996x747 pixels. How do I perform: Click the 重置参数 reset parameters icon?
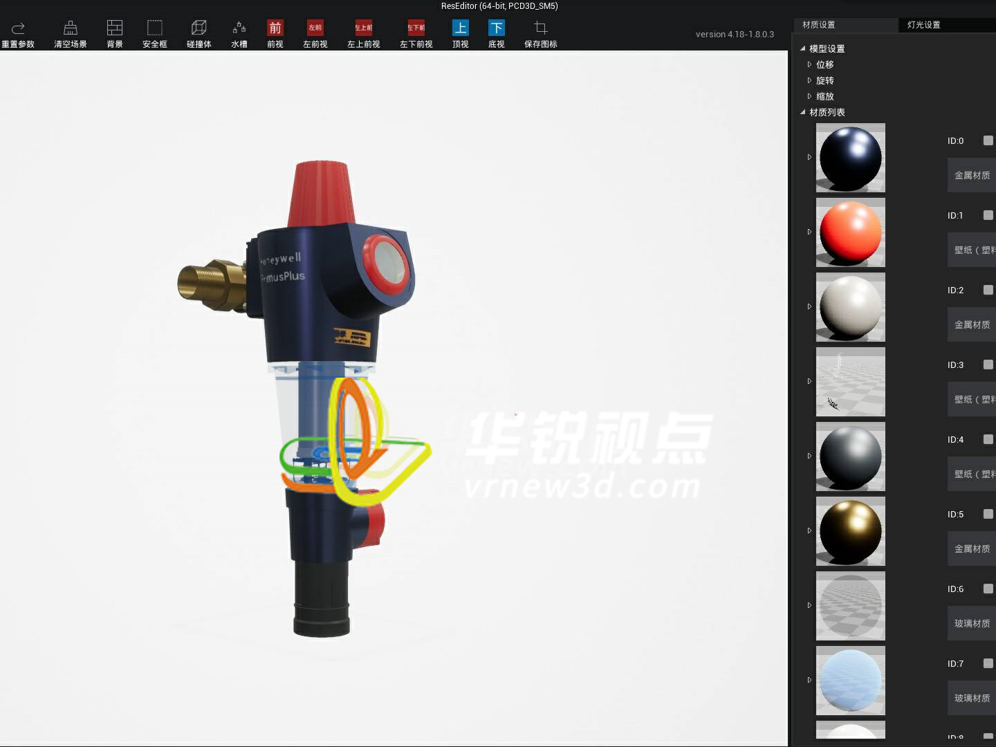tap(18, 30)
